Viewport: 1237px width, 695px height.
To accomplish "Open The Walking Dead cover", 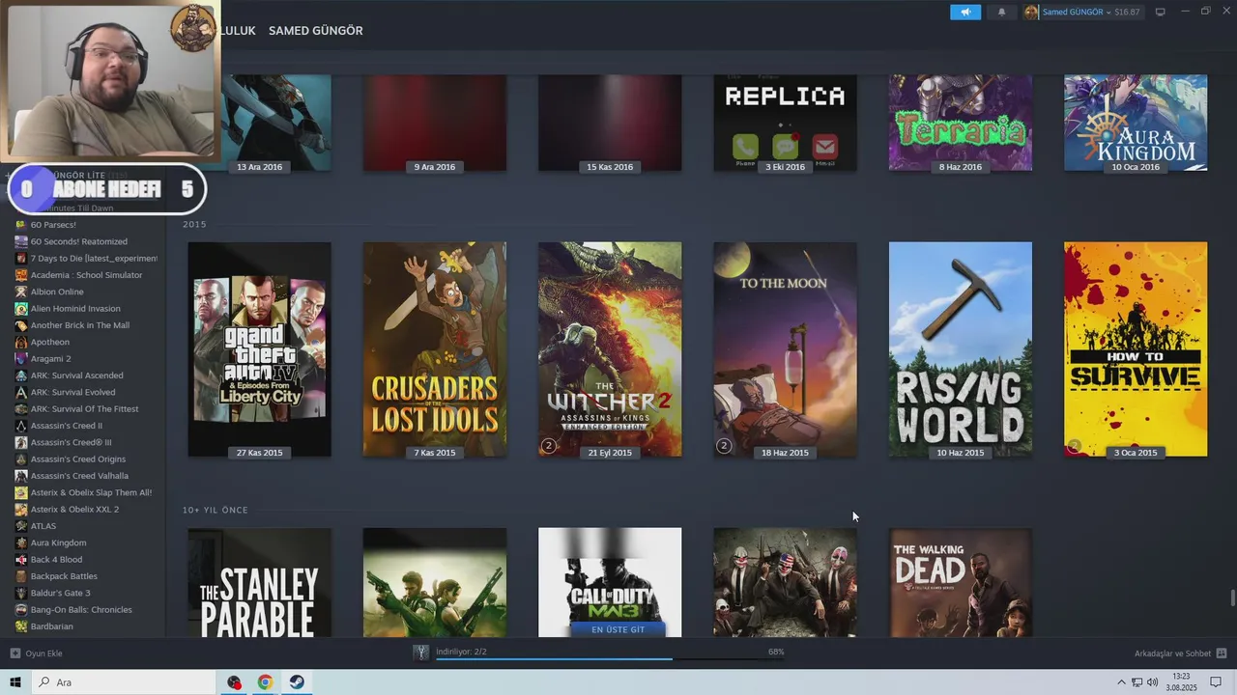I will pos(960,582).
